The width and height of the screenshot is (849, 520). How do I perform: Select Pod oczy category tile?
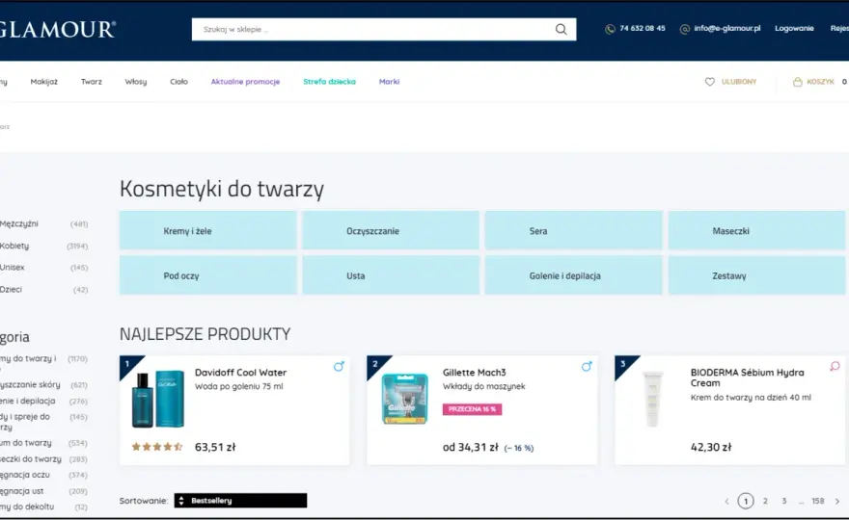tap(208, 275)
